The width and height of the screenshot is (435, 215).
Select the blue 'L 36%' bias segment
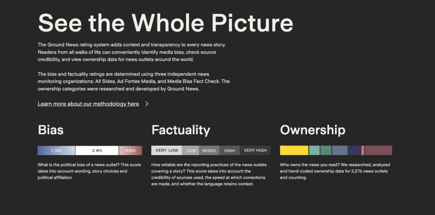pos(56,150)
